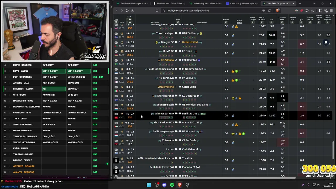Open the browser hamburger menu
336x189 pixels.
[331, 10]
